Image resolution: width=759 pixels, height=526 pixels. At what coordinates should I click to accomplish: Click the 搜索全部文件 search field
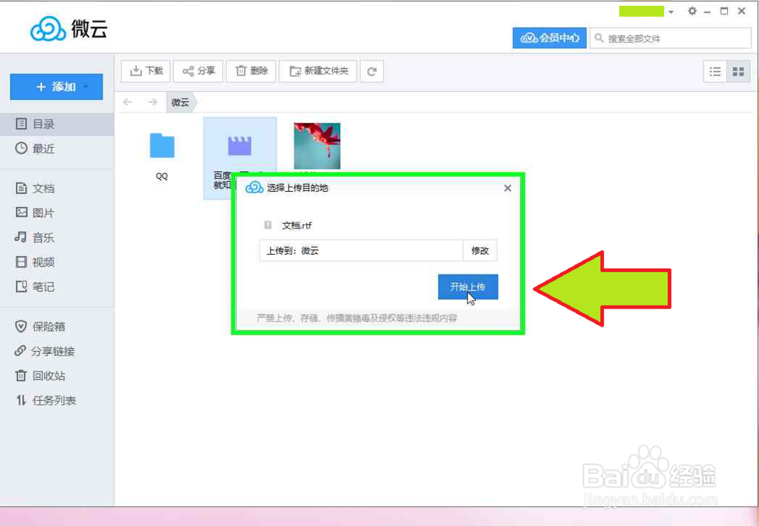pyautogui.click(x=670, y=38)
